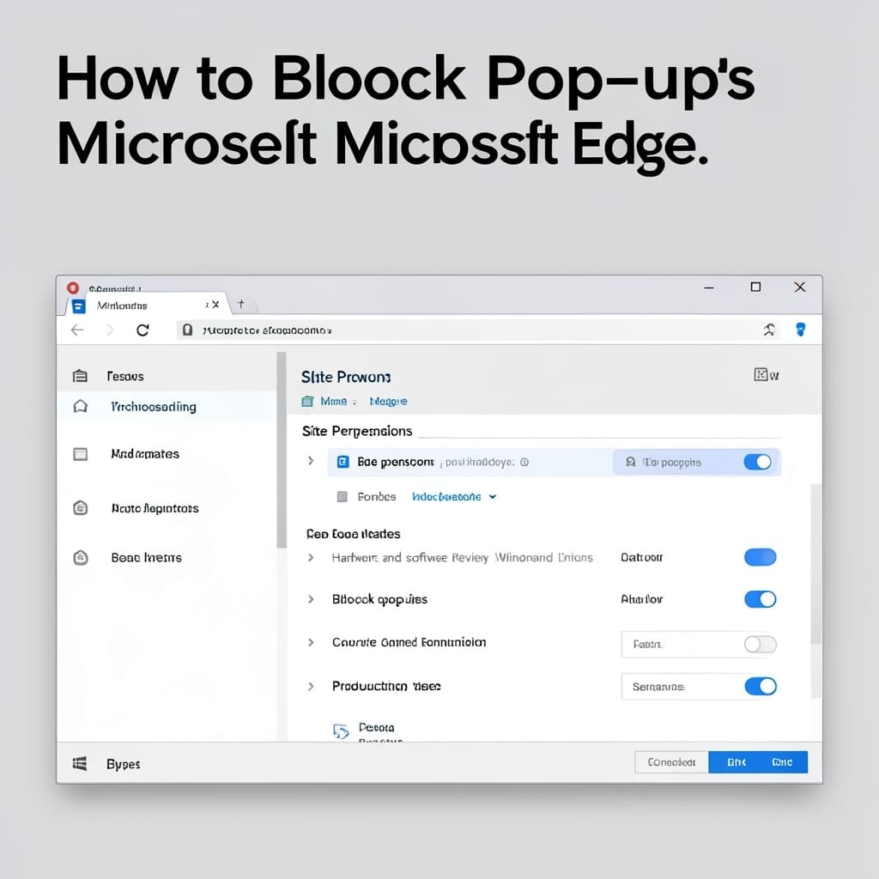Toggle the Ea poopphs switch
The height and width of the screenshot is (879, 879).
coord(757,462)
